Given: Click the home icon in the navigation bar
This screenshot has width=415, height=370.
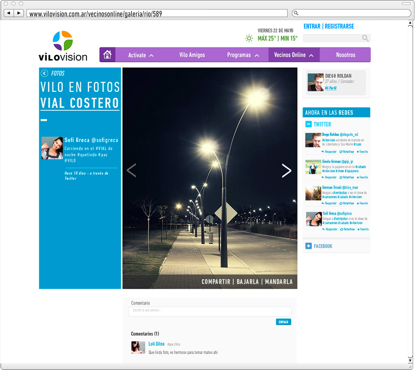Looking at the screenshot, I should (107, 55).
